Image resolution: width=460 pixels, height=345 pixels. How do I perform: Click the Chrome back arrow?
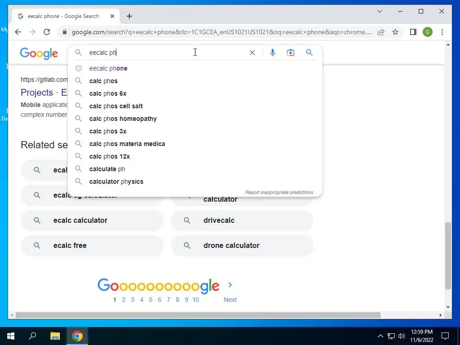[18, 32]
